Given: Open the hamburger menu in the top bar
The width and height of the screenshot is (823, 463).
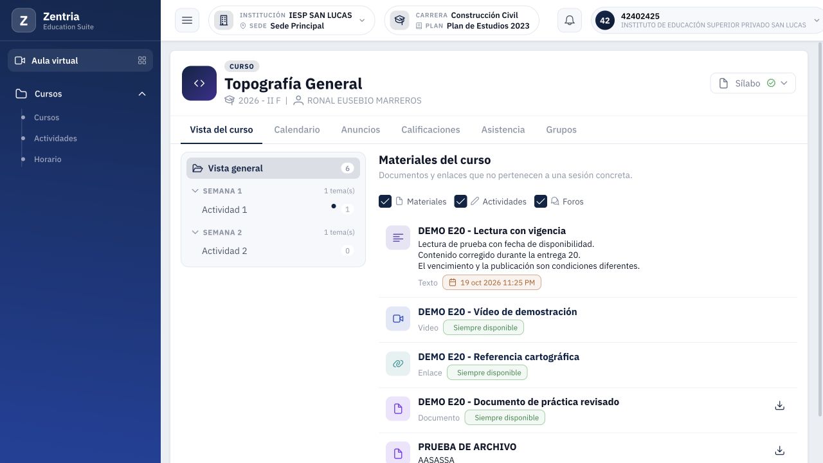Looking at the screenshot, I should pyautogui.click(x=187, y=21).
